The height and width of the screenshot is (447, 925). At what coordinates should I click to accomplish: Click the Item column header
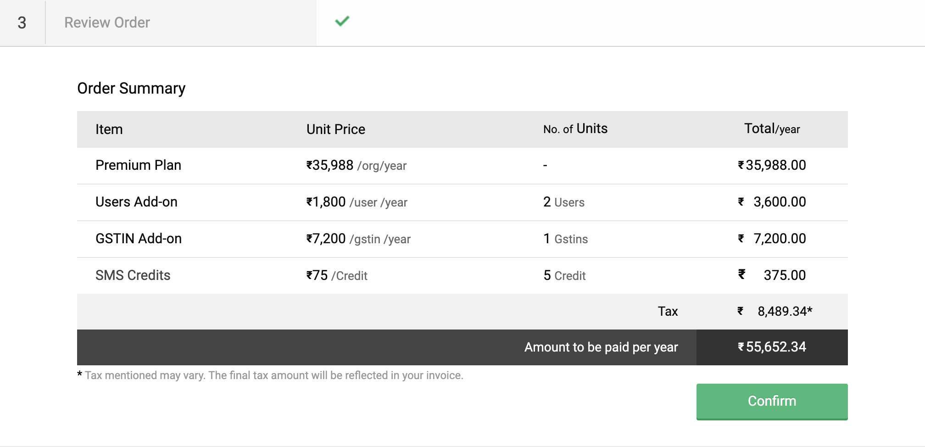pos(109,129)
